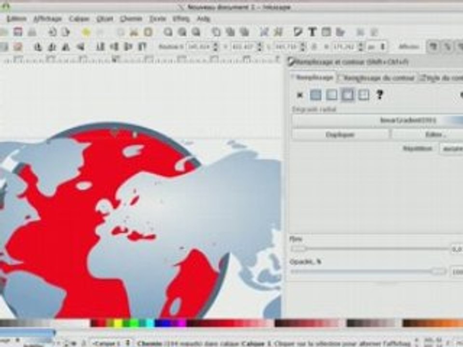
Task: Click the Ungroup objects toolbar icon
Action: (x=278, y=32)
